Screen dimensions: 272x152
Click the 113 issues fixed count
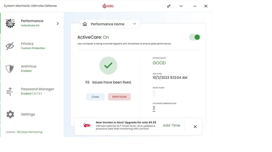87,82
